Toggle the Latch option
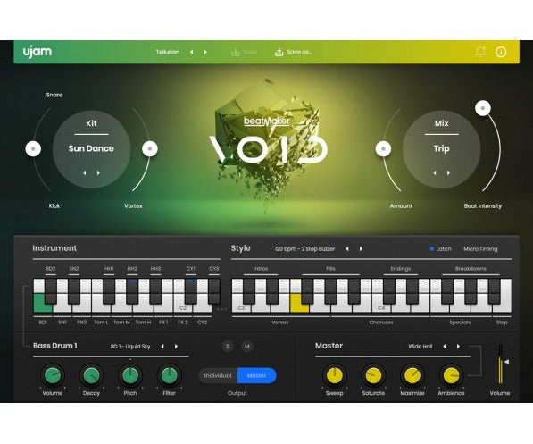Image resolution: width=533 pixels, height=444 pixels. pos(440,249)
